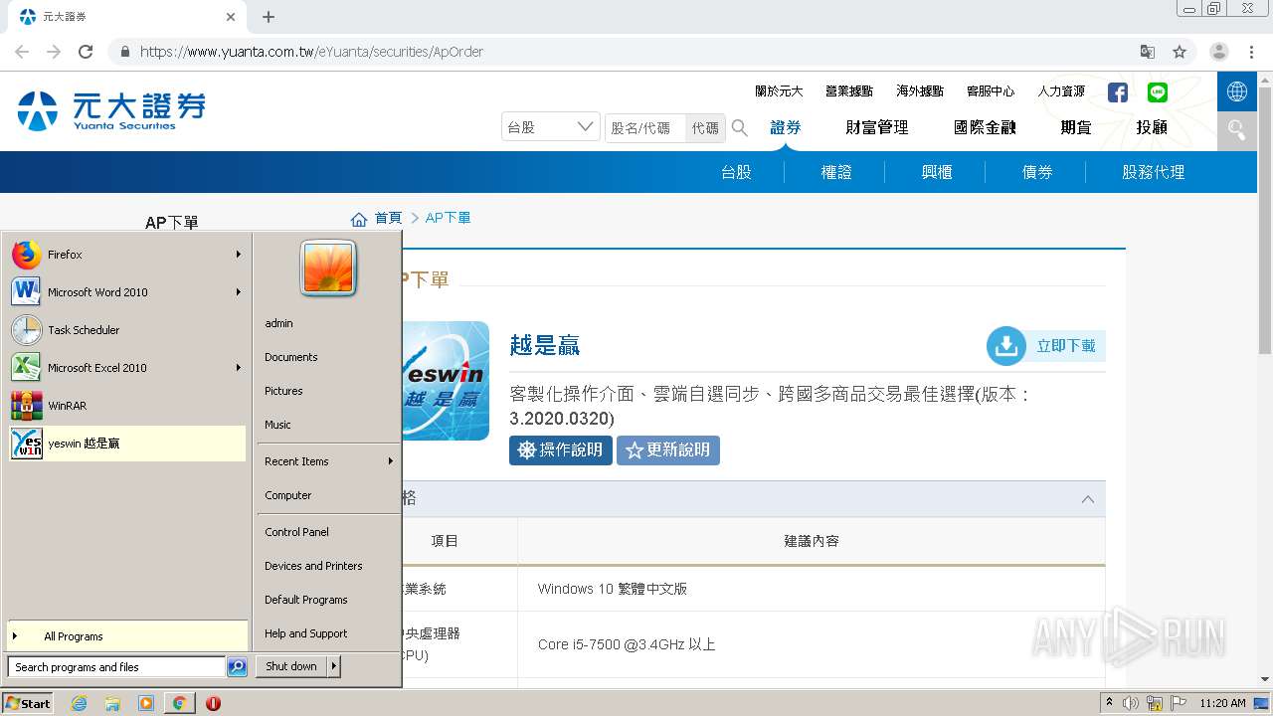Show All Programs list
This screenshot has width=1273, height=716.
pyautogui.click(x=127, y=636)
